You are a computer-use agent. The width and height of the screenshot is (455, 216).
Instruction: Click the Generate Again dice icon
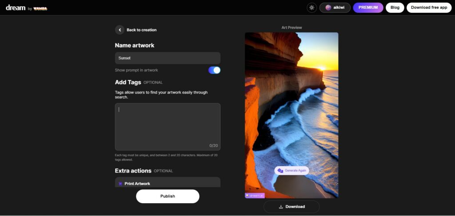pos(280,170)
